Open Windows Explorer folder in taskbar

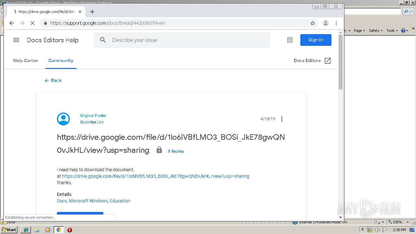tap(37, 229)
